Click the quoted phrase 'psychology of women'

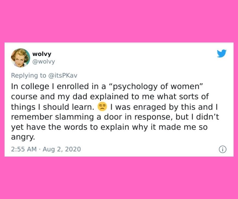pos(156,86)
